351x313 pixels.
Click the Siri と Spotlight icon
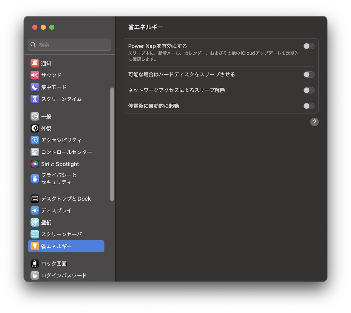coord(35,164)
